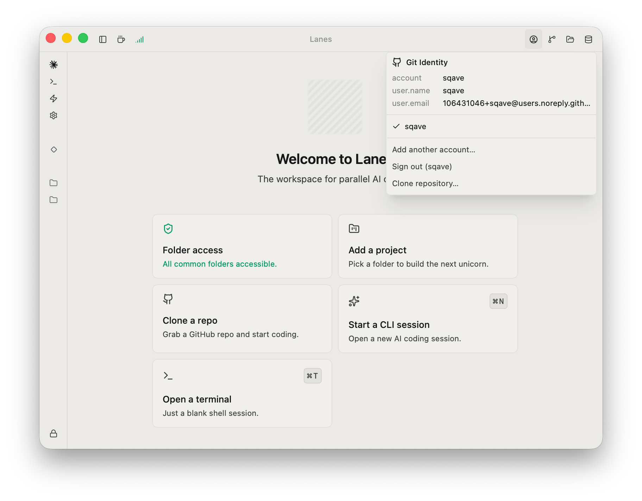Select the asterisk spark icon in sidebar
The image size is (642, 501).
pyautogui.click(x=53, y=65)
